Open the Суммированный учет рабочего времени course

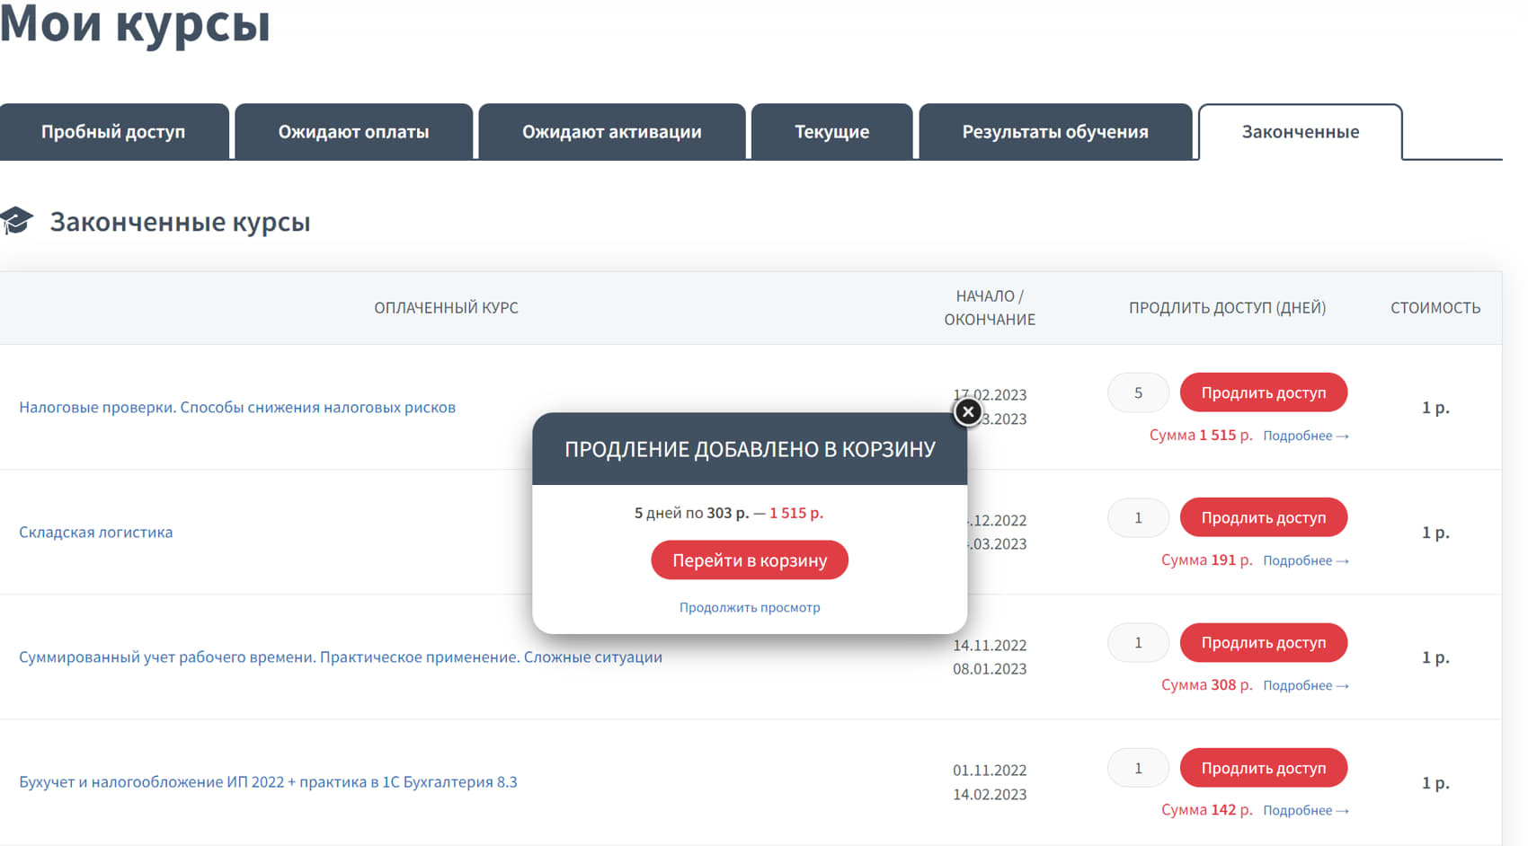click(341, 657)
